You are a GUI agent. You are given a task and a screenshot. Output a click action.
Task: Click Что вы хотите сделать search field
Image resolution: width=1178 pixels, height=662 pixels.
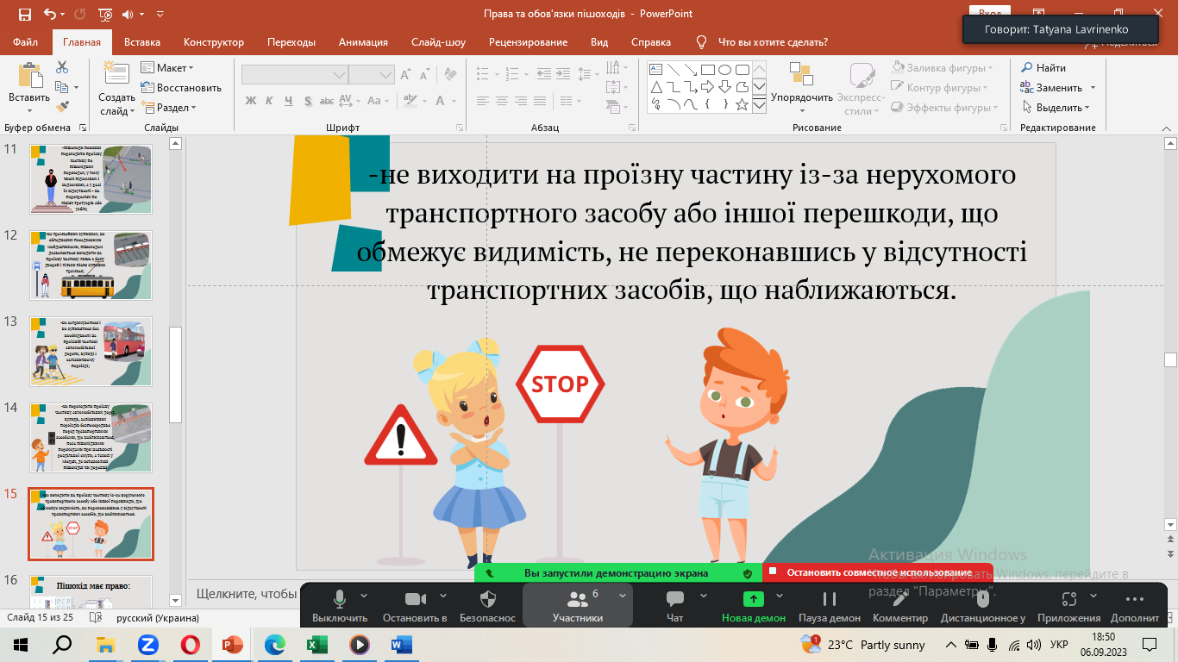click(773, 42)
